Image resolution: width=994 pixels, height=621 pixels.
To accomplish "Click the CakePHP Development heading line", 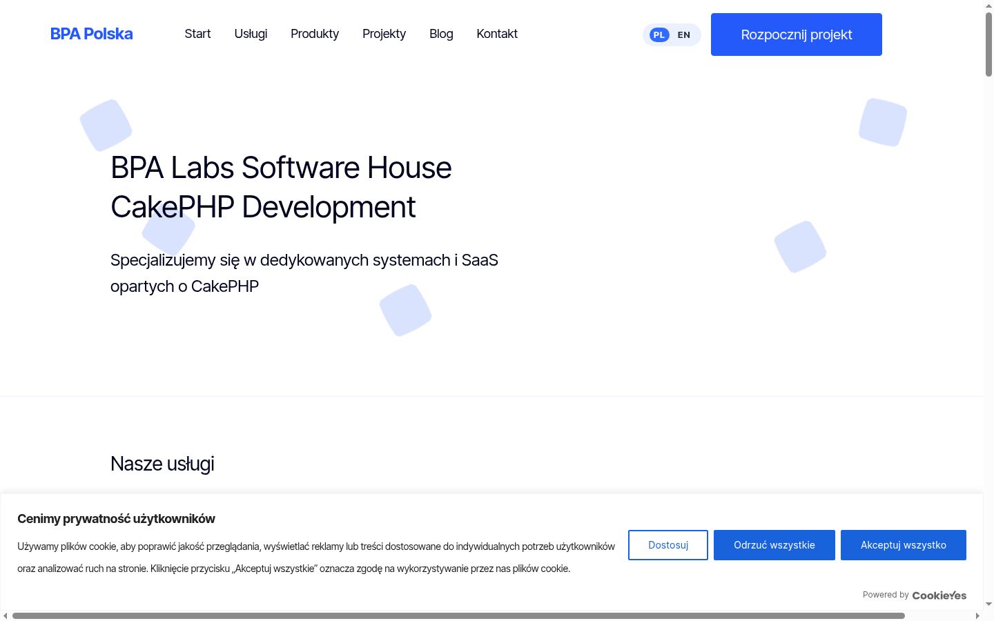I will 263,207.
